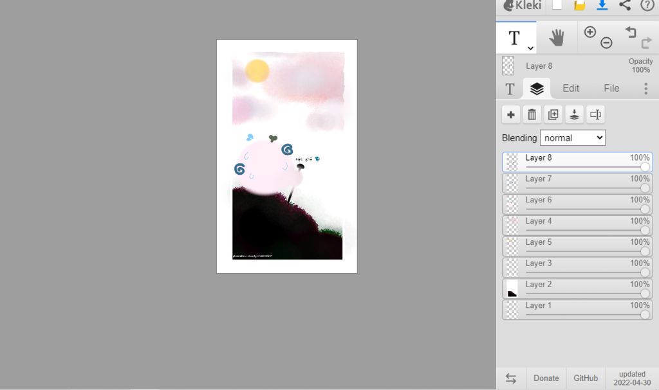The width and height of the screenshot is (659, 390).
Task: Click the Kleki logo
Action: pyautogui.click(x=523, y=5)
